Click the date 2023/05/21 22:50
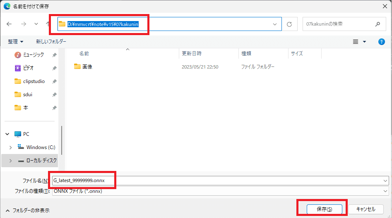This screenshot has width=392, height=218. click(x=200, y=67)
